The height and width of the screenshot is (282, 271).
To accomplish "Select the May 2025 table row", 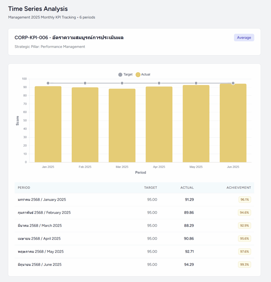I will [134, 251].
